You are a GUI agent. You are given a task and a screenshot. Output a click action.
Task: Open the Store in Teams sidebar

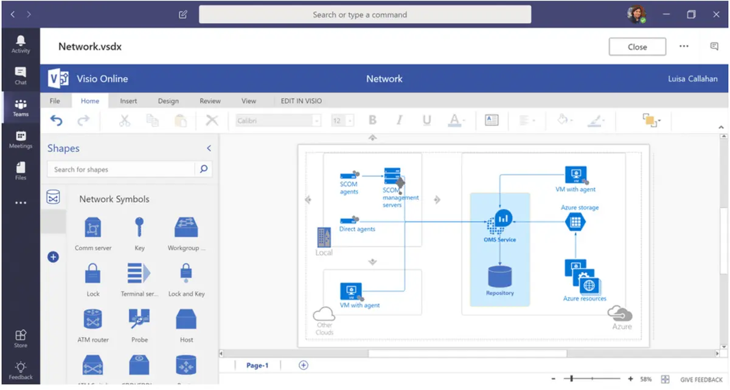coord(21,339)
